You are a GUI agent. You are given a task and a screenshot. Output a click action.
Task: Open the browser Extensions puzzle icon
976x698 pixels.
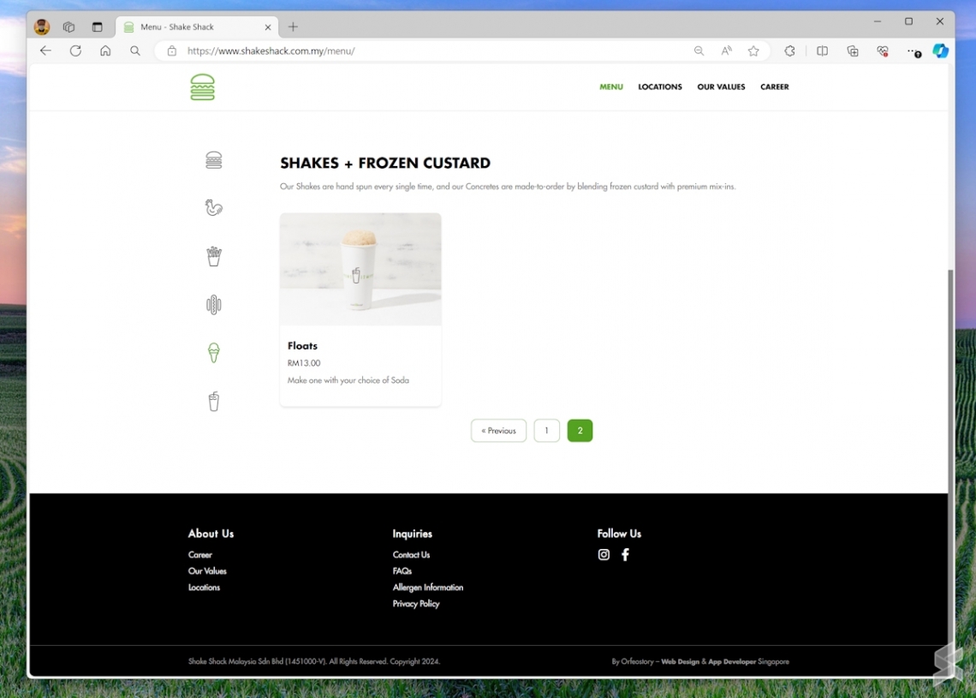[x=789, y=51]
